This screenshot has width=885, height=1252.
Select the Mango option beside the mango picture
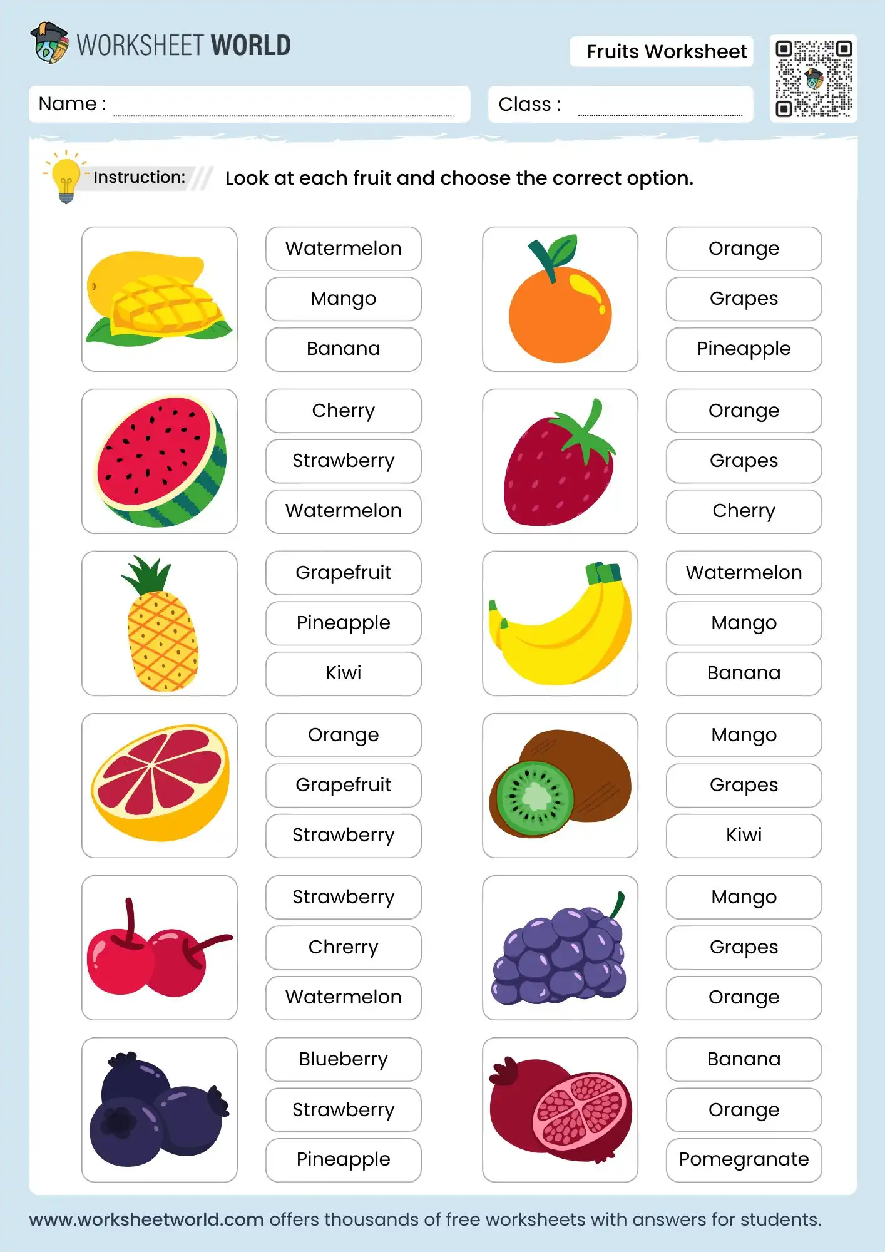pos(343,299)
